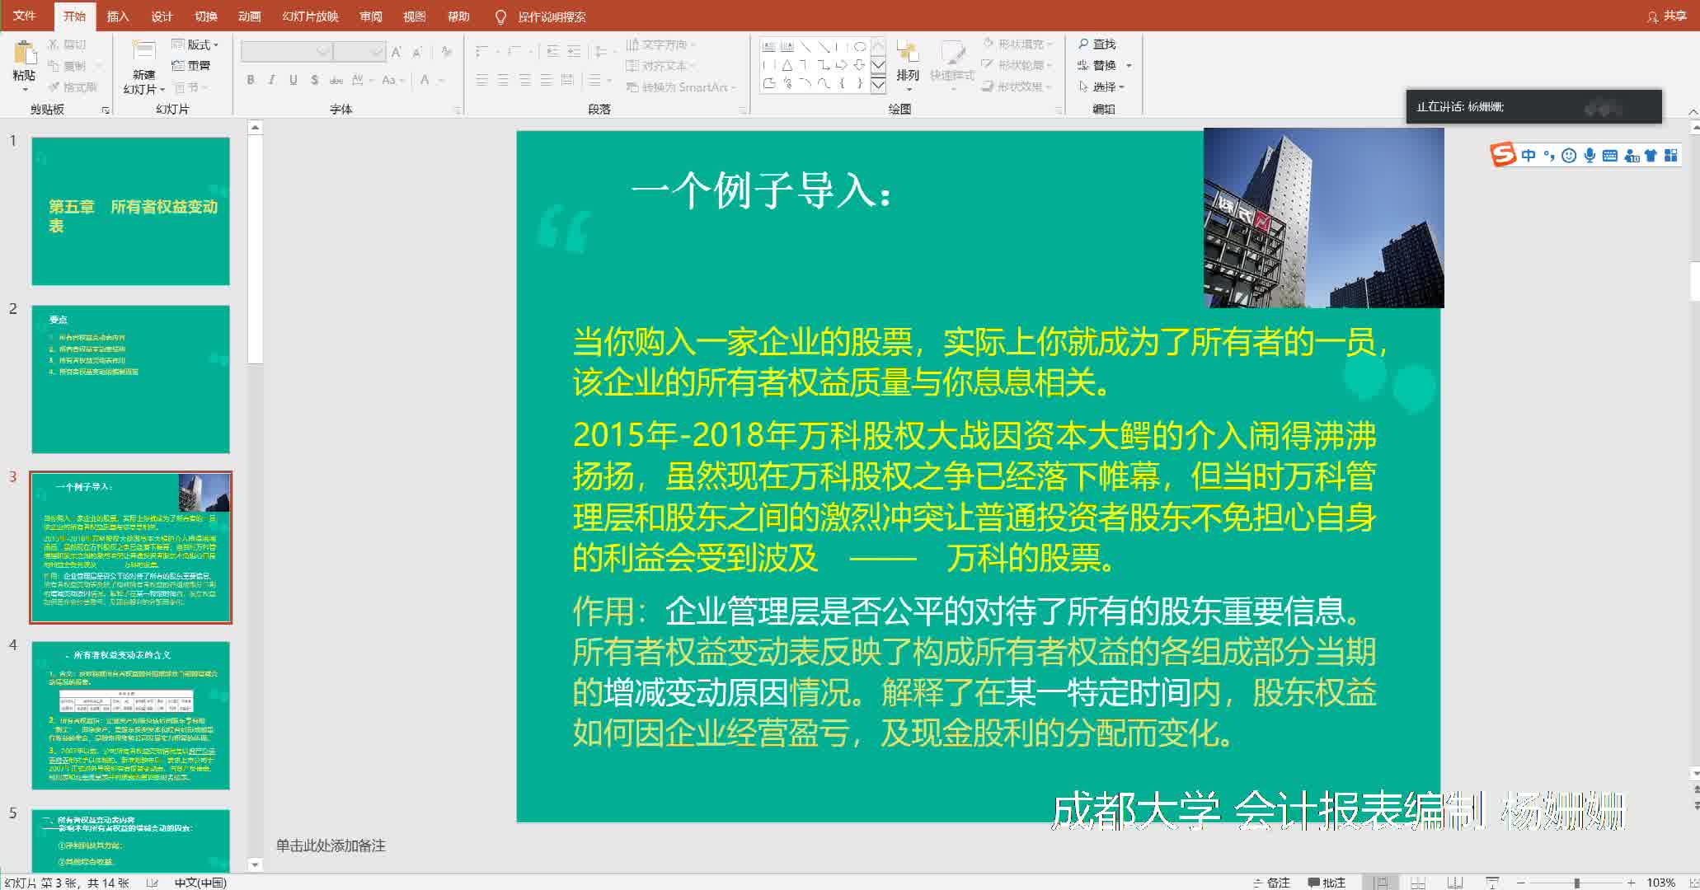This screenshot has width=1700, height=890.
Task: Switch to the Transitions (切换) tab
Action: point(205,16)
